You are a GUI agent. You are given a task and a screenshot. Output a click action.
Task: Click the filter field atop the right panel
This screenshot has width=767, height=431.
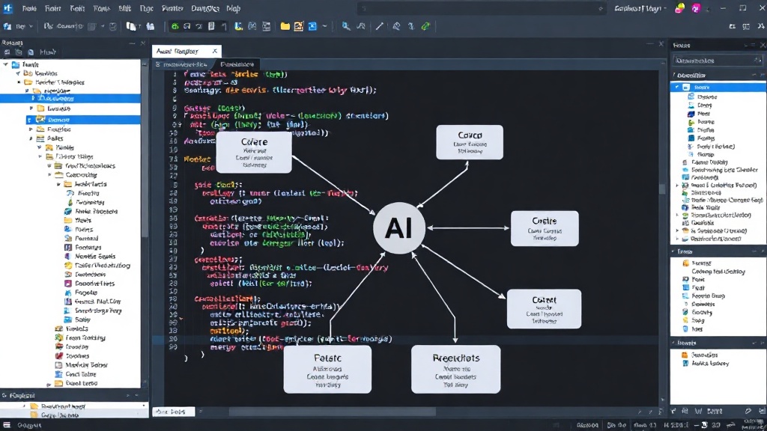point(718,60)
